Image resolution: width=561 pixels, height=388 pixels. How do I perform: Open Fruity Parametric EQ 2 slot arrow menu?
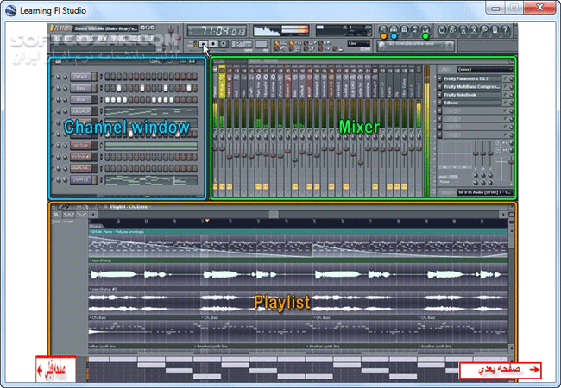[x=439, y=78]
